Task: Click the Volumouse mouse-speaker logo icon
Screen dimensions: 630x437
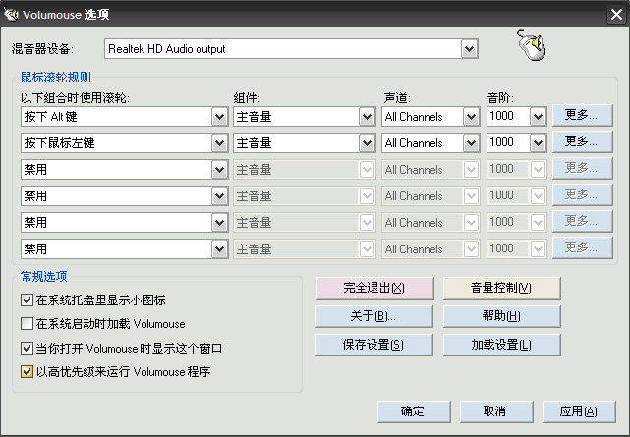Action: [532, 45]
